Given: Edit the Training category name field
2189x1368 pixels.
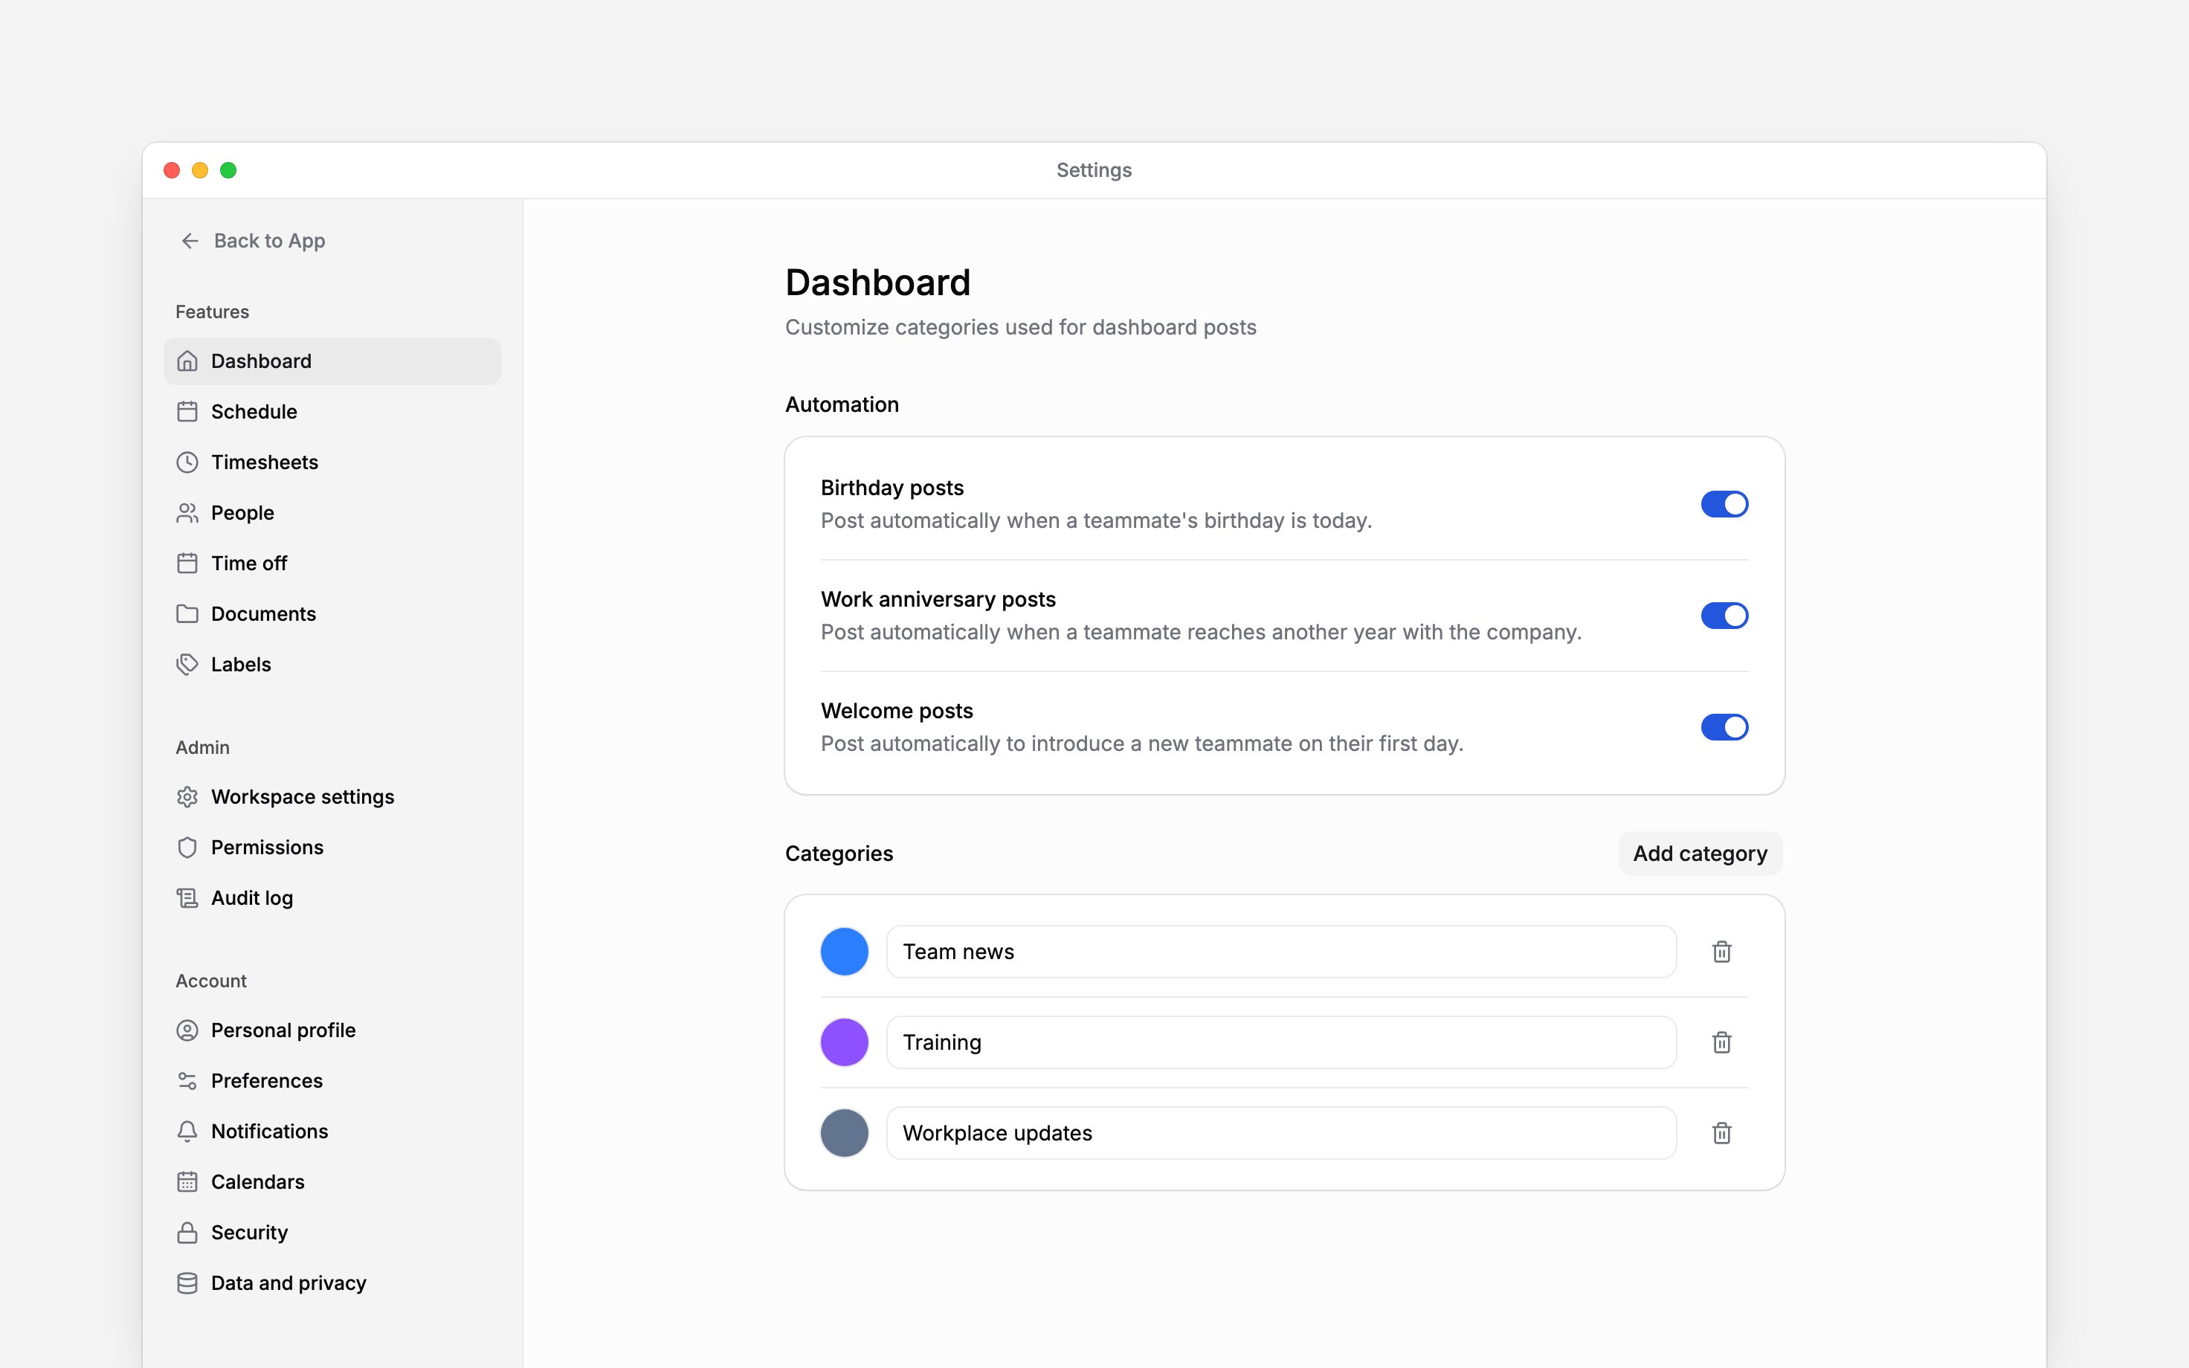Looking at the screenshot, I should point(1281,1042).
